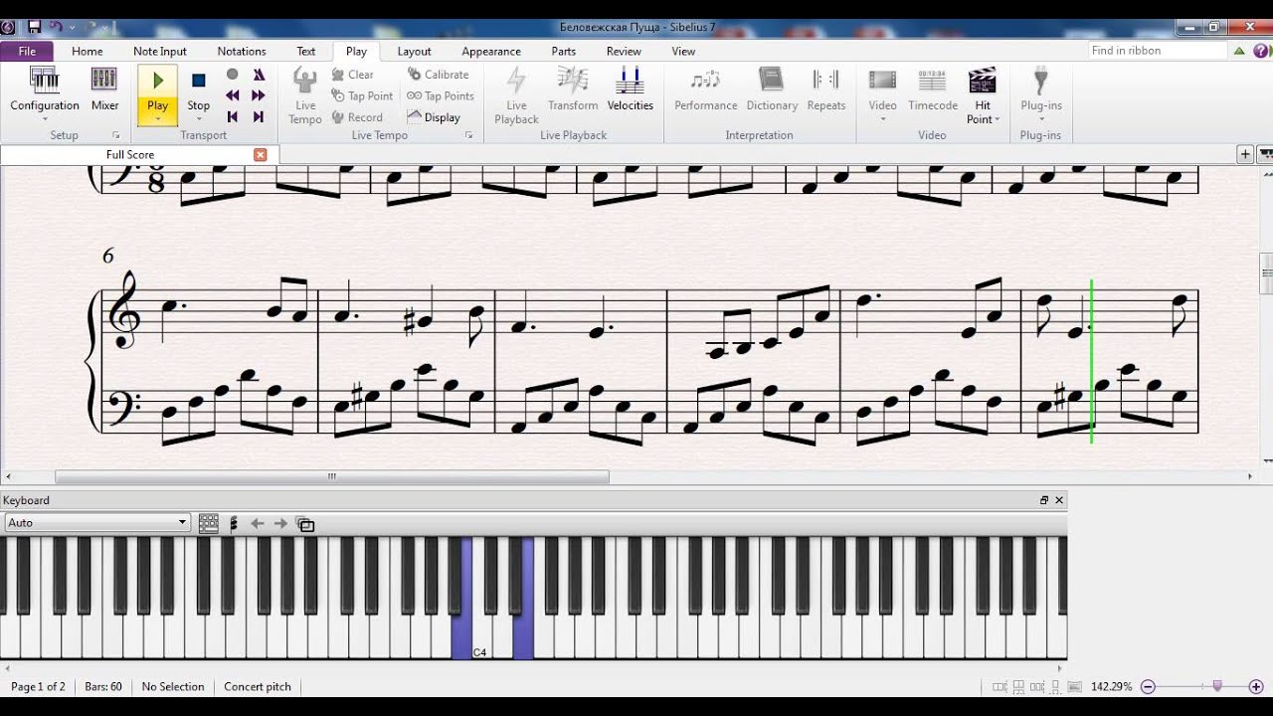This screenshot has width=1273, height=716.
Task: Stop playback with the Stop button
Action: (x=199, y=89)
